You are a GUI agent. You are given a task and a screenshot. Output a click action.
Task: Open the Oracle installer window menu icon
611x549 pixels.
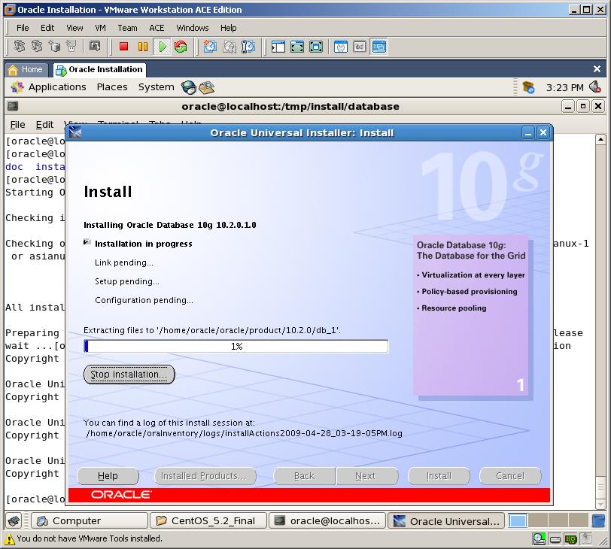click(75, 133)
